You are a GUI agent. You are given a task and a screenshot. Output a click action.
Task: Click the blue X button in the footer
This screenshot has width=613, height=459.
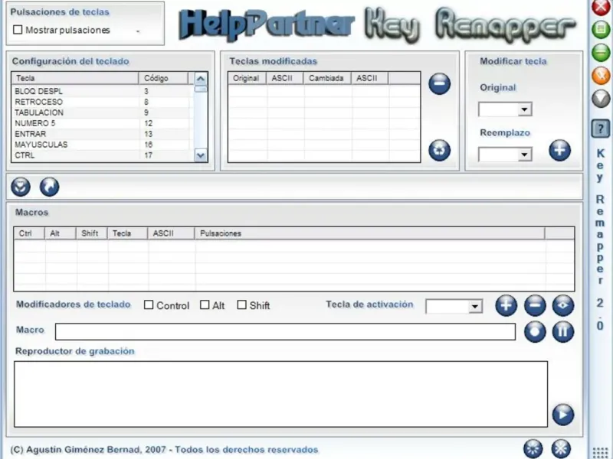(x=561, y=448)
